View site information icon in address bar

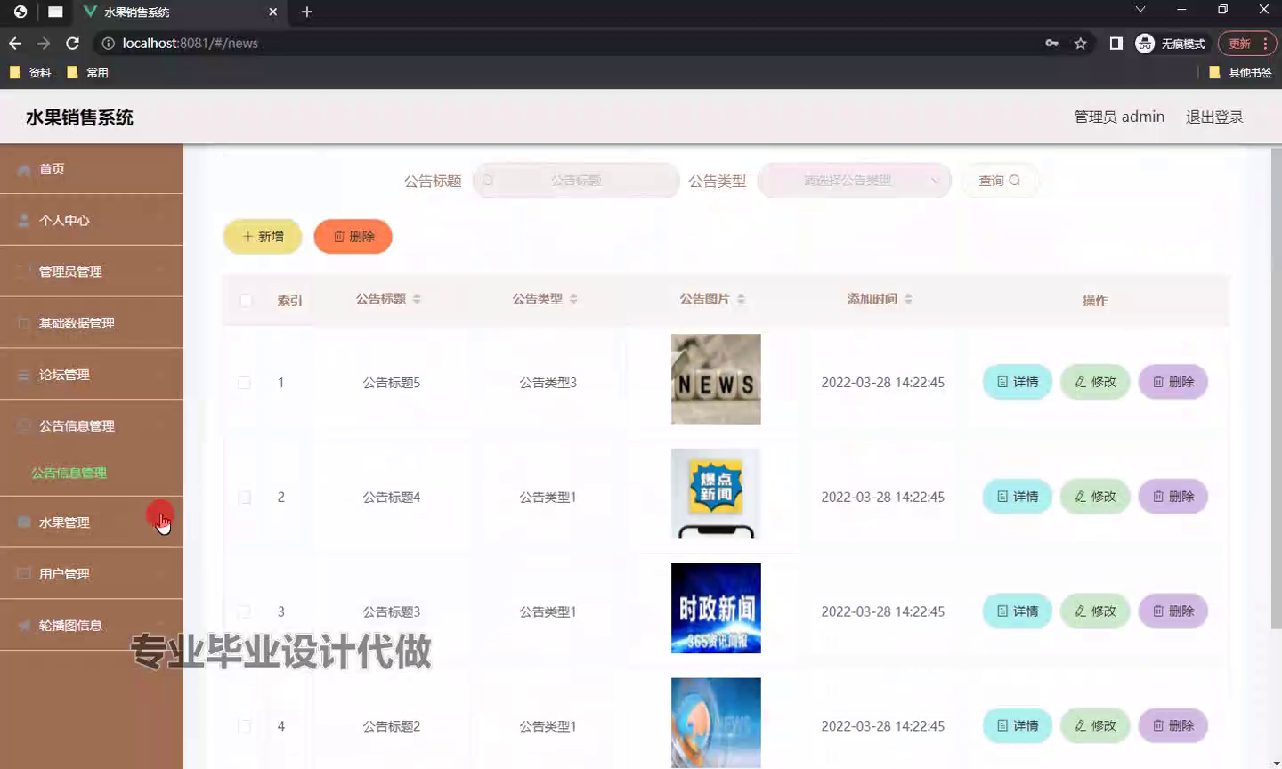pyautogui.click(x=108, y=43)
